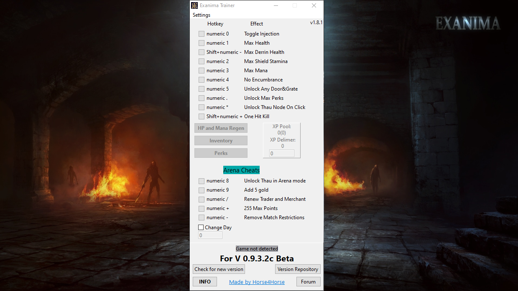Screen dimensions: 518x291
Task: Enable No Encumbrance
Action: 201,80
